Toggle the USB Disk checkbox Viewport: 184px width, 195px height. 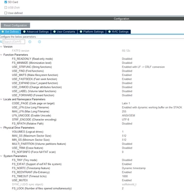coord(6,7)
